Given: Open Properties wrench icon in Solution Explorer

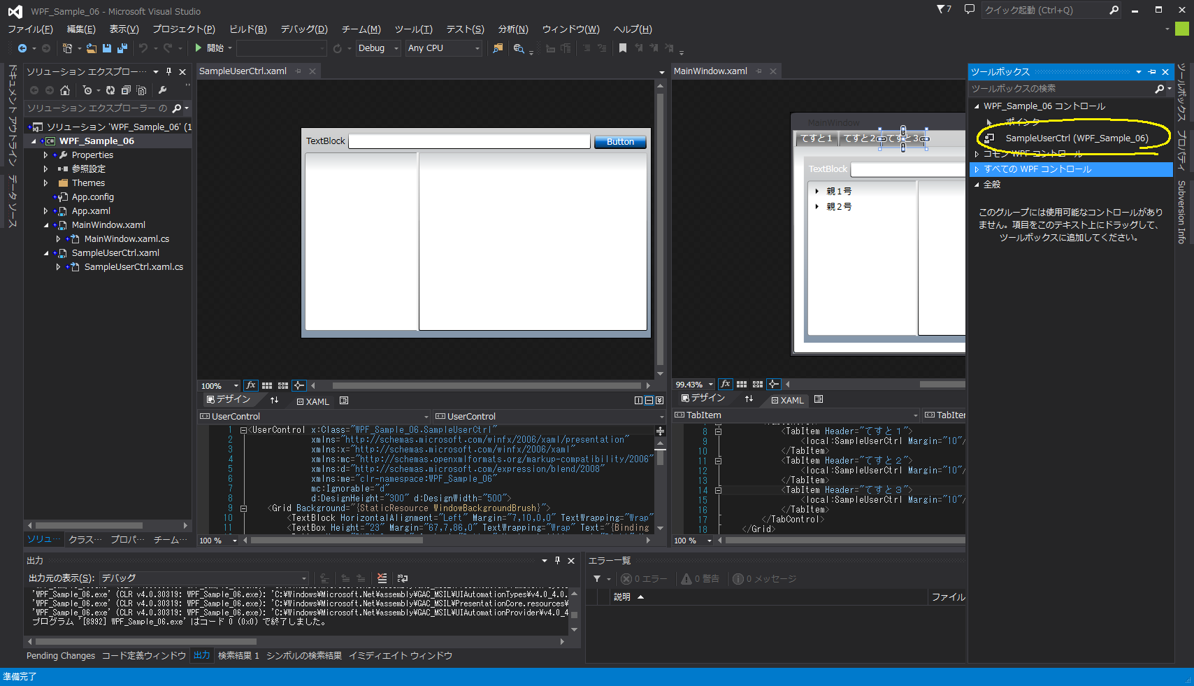Looking at the screenshot, I should (x=163, y=90).
